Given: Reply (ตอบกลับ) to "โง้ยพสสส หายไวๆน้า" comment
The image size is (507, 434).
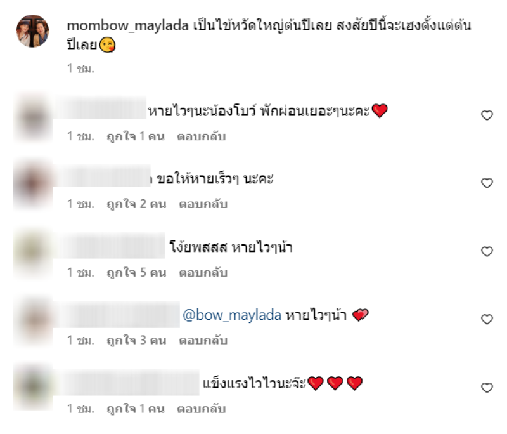Looking at the screenshot, I should point(203,273).
